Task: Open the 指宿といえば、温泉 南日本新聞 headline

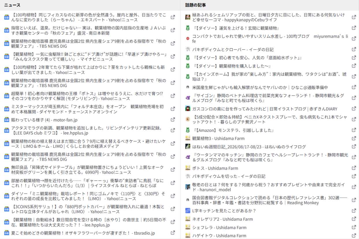Action: coord(89,30)
